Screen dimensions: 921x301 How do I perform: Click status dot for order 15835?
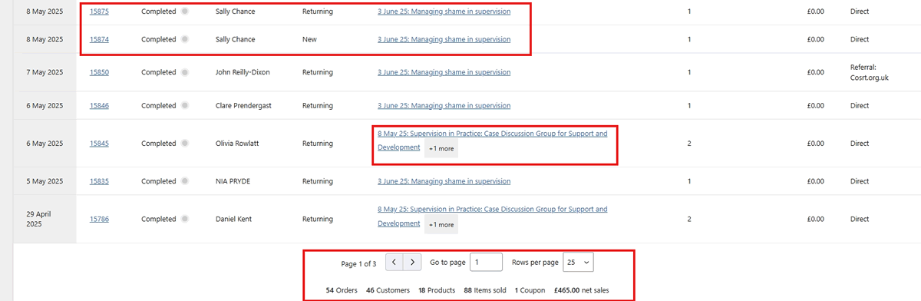(x=184, y=181)
